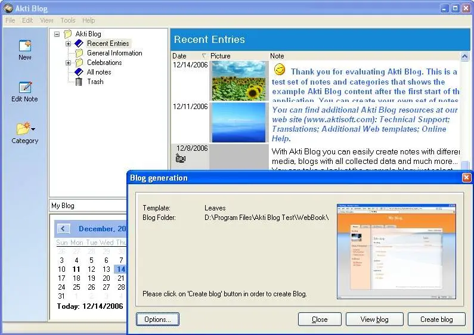474x335 pixels.
Task: Click the Recent Entries book icon
Action: 79,44
